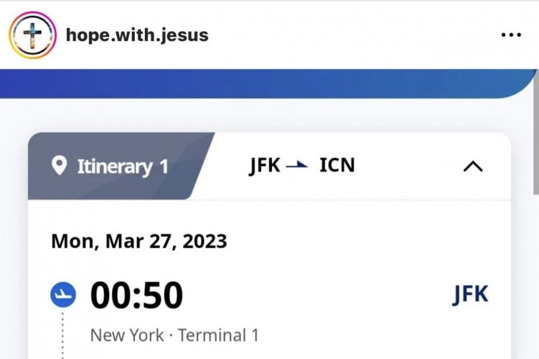
Task: Click the white itinerary card body
Action: click(359, 251)
